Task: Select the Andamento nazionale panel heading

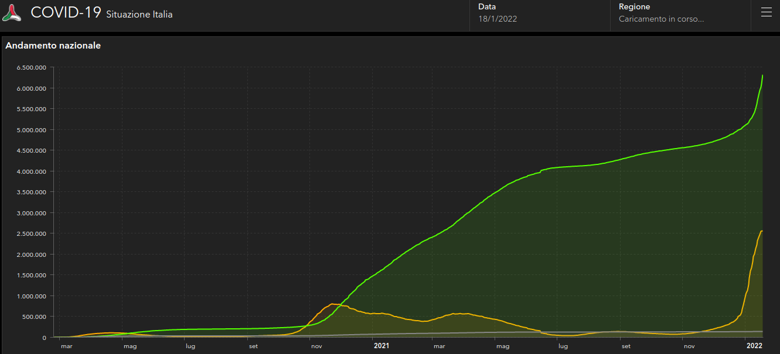Action: click(x=53, y=46)
